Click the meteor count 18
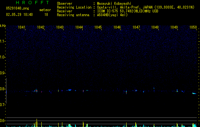This screenshot has height=127, width=200. pos(46,15)
